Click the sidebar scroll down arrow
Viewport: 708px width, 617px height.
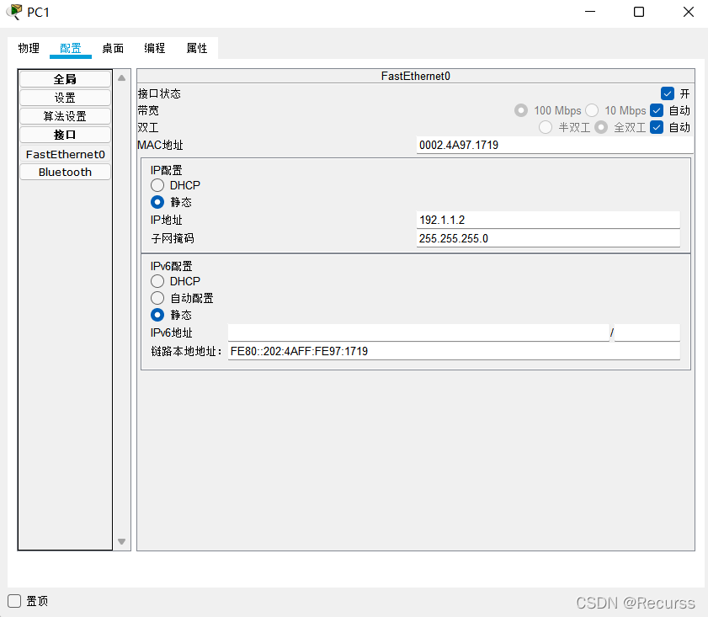121,541
